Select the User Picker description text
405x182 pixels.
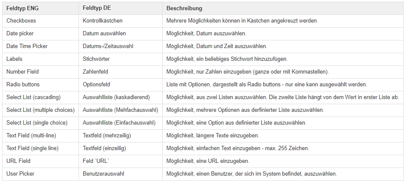(251, 174)
